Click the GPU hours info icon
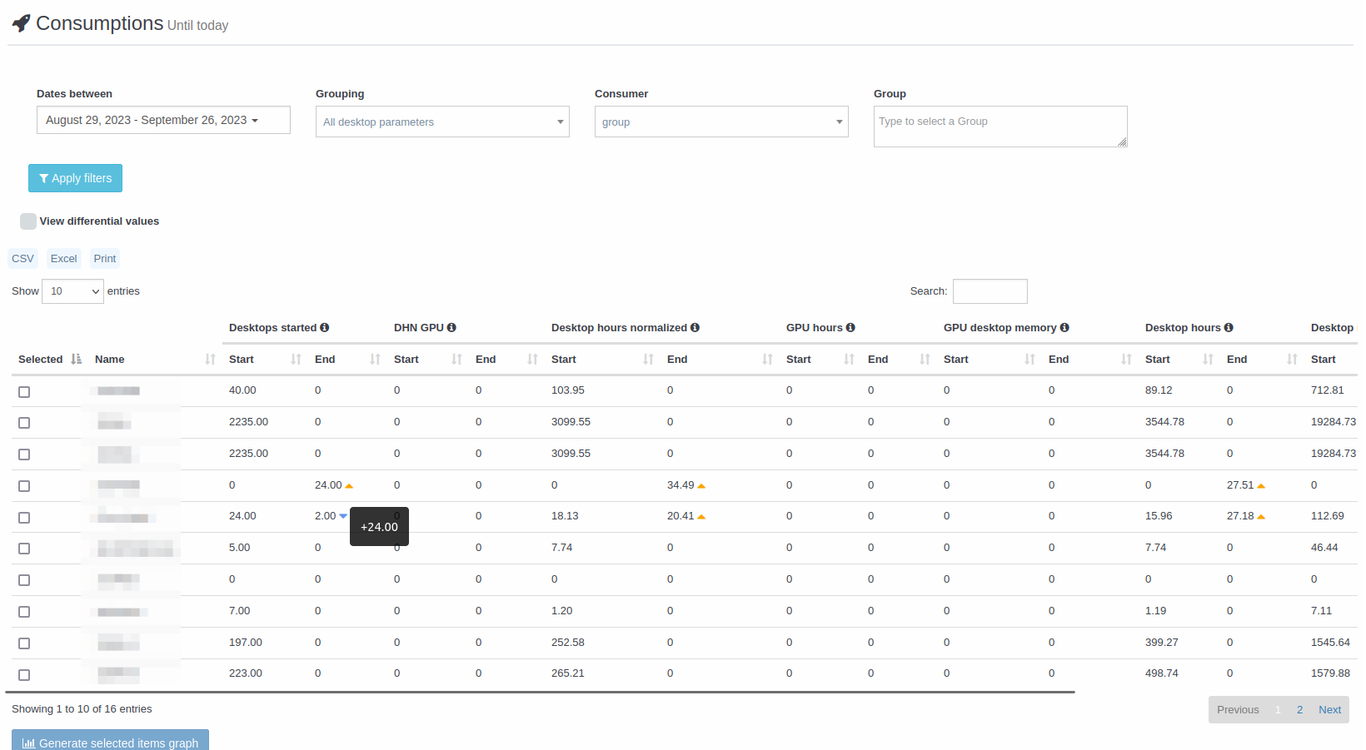 pos(850,328)
